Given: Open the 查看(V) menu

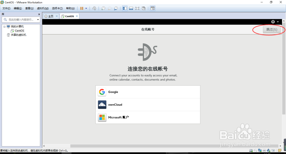Looking at the screenshot, I should tap(29, 8).
